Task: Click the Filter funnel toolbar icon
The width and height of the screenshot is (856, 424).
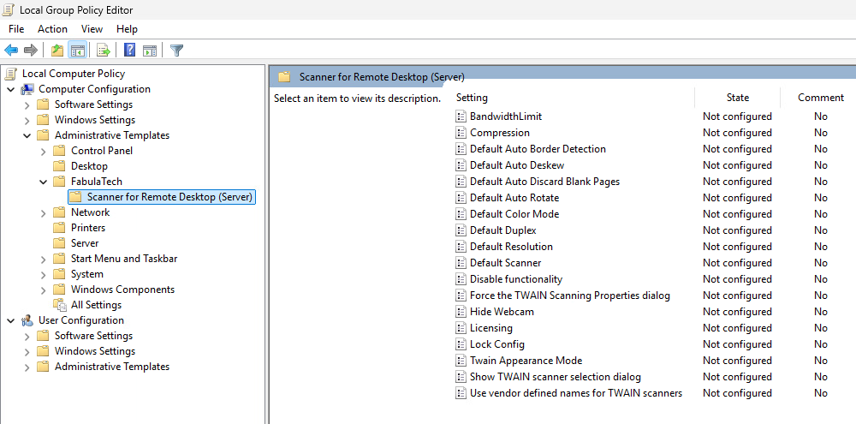Action: tap(176, 51)
